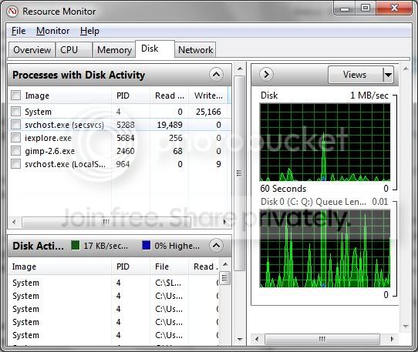Close the Resource Monitor window

(394, 8)
